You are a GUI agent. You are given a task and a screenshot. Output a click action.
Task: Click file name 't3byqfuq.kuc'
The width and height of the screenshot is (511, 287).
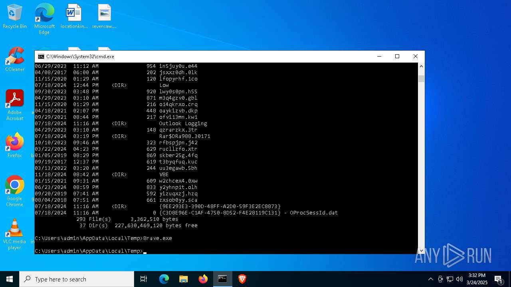(178, 162)
